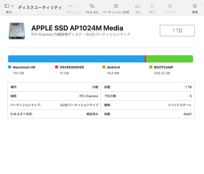Click the 装置 row label

coord(107,114)
